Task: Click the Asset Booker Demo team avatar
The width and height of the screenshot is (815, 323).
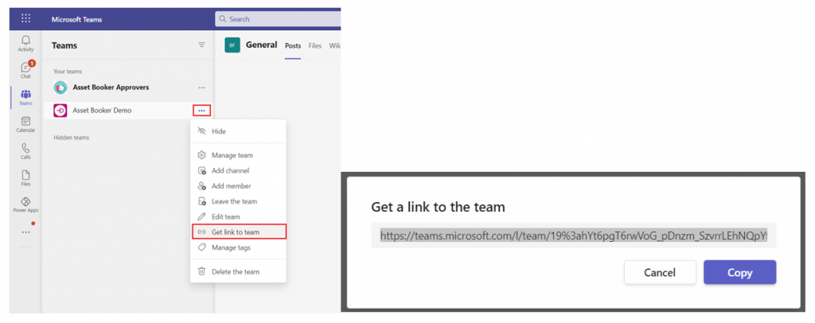Action: point(60,110)
